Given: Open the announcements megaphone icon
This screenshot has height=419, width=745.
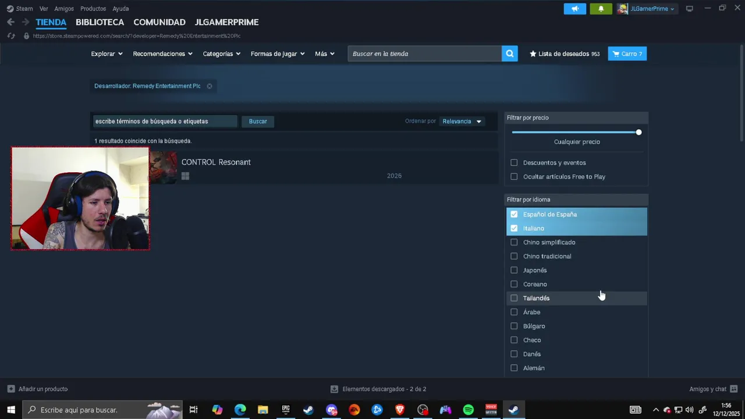Looking at the screenshot, I should click(x=575, y=9).
